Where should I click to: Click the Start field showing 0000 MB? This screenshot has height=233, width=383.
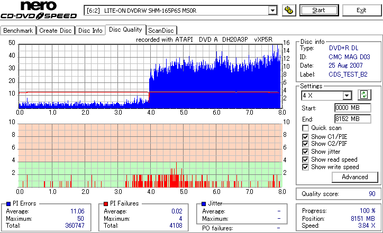coord(352,108)
